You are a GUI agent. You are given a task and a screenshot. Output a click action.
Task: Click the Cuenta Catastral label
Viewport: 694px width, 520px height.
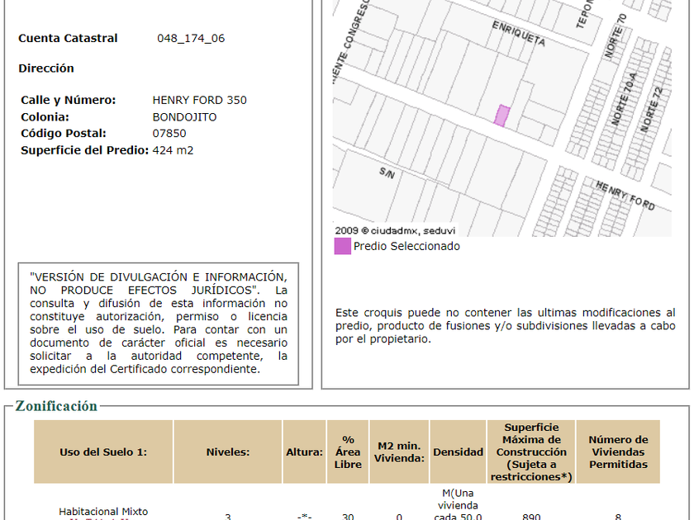pos(68,39)
